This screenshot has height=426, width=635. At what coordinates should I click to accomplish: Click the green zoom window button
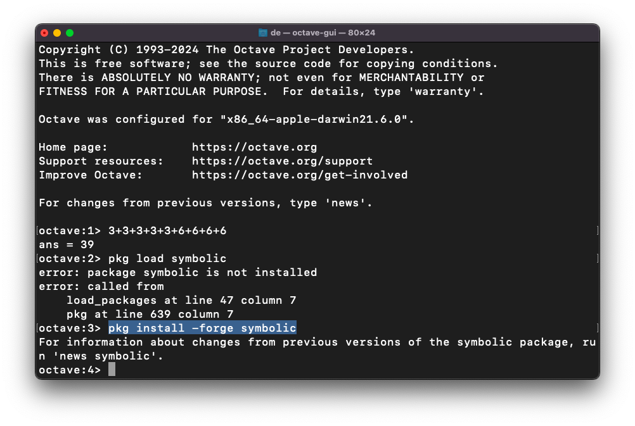click(70, 32)
